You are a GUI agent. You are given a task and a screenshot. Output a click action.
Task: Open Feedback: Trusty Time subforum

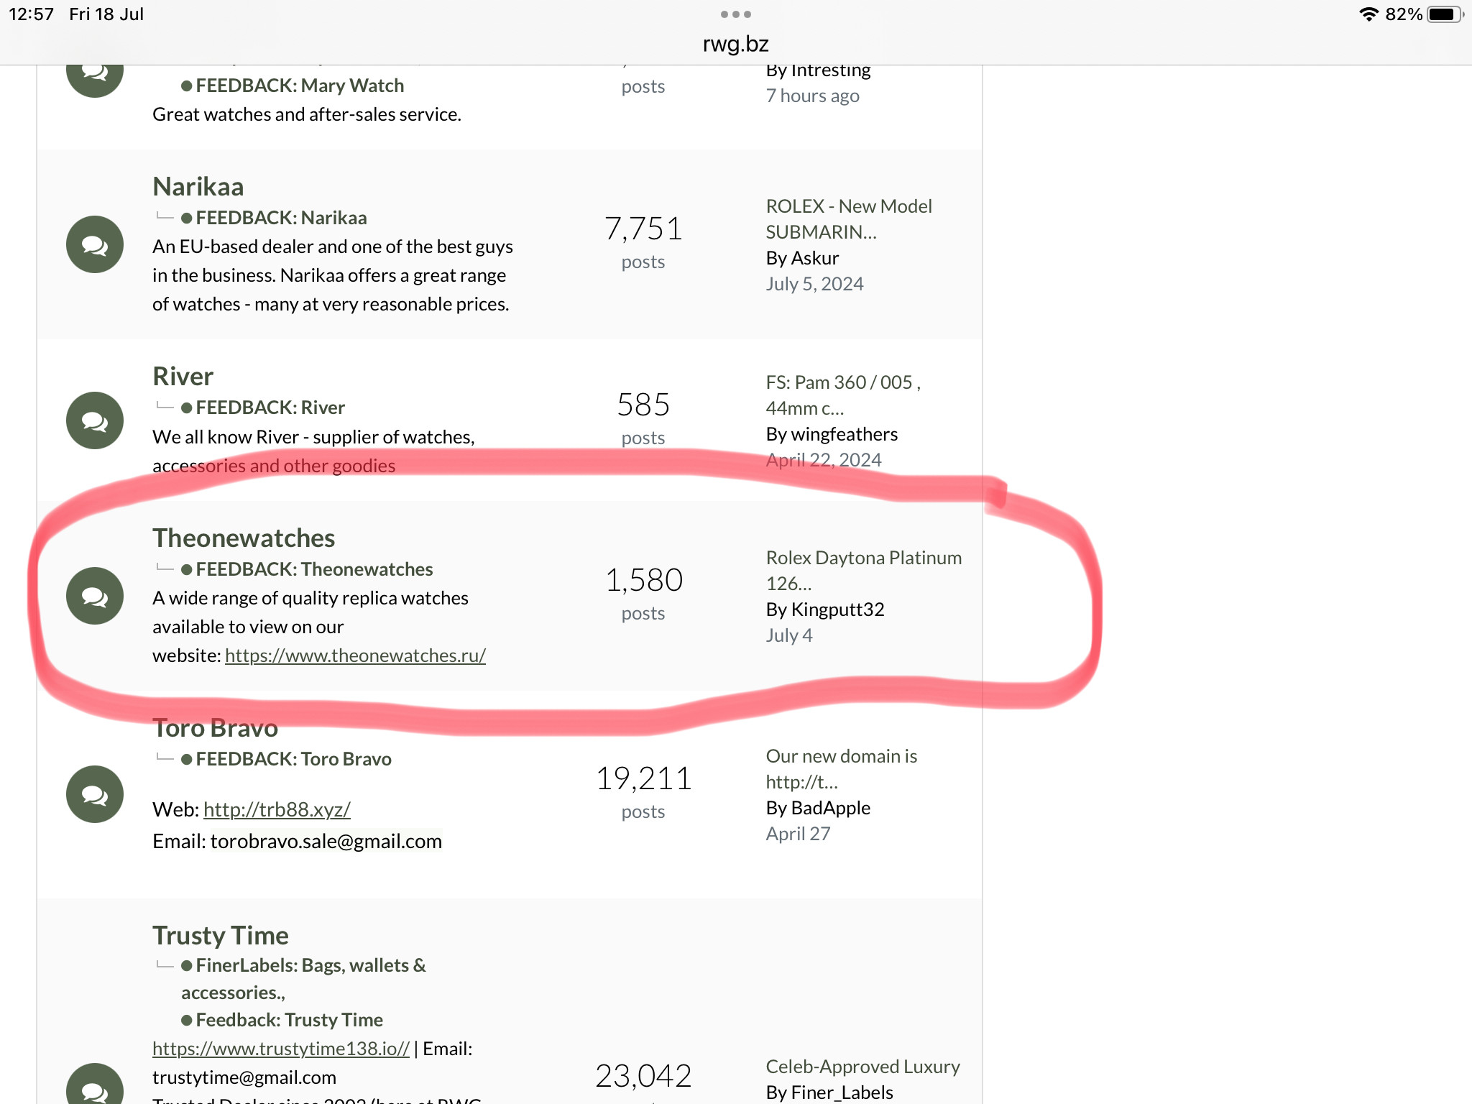click(x=289, y=1020)
